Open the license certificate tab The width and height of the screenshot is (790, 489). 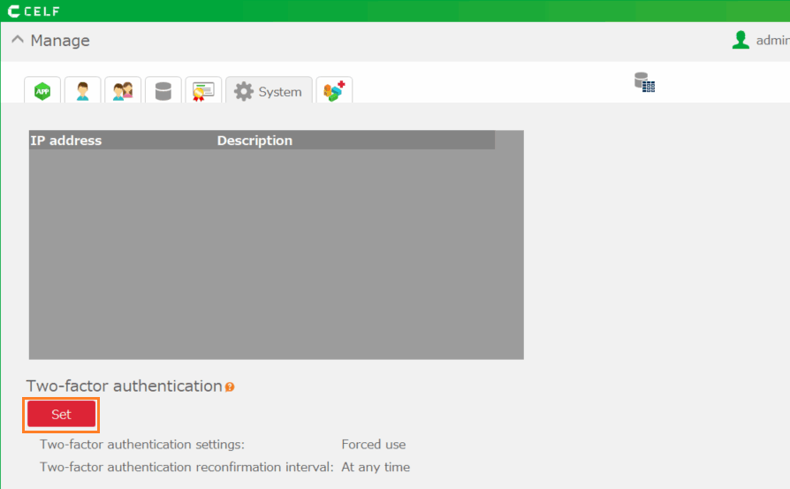click(203, 90)
